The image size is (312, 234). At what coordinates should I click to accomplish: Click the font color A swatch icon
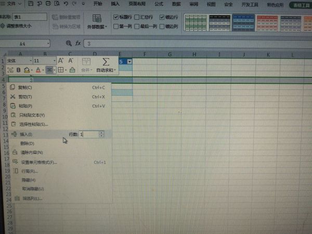(x=38, y=70)
